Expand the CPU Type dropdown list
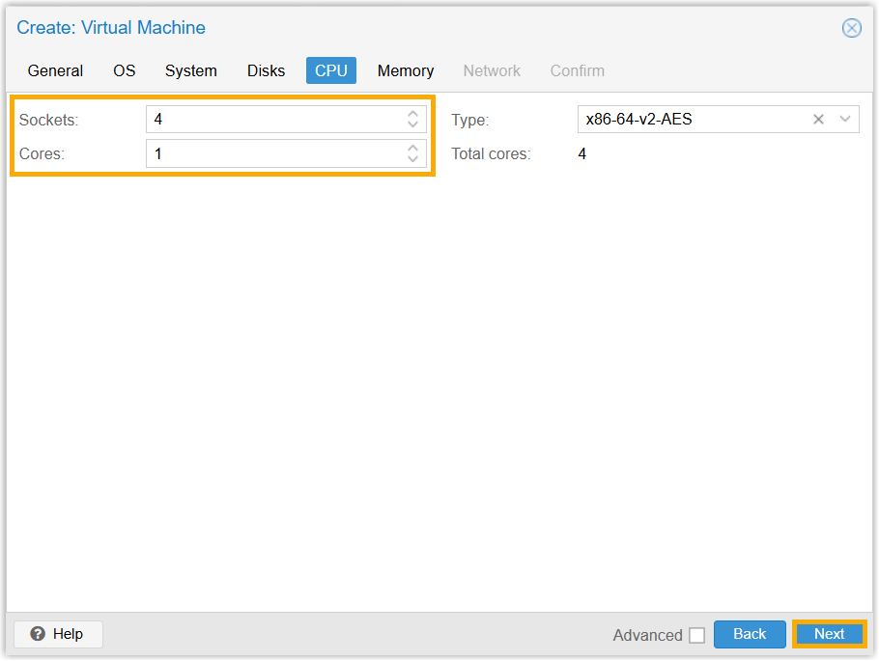This screenshot has height=661, width=879. (x=845, y=120)
